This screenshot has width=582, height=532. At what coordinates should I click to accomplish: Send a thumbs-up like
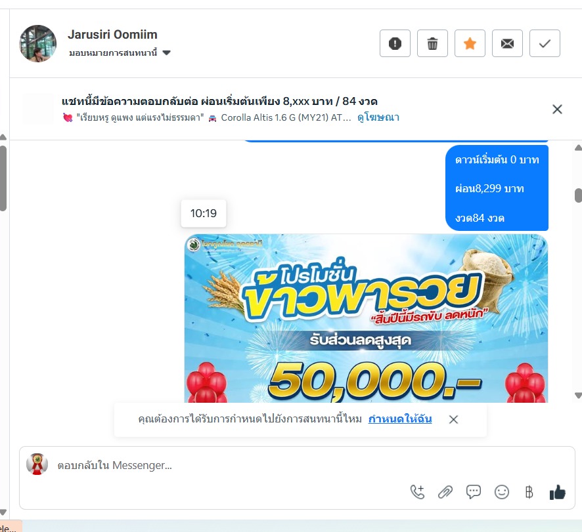point(557,492)
